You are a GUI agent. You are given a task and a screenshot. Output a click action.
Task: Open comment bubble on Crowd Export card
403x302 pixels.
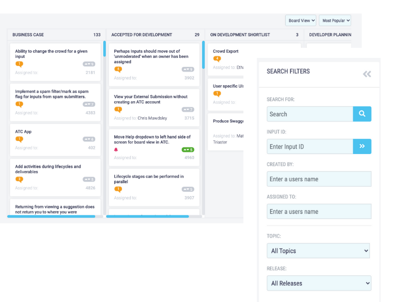tap(217, 59)
